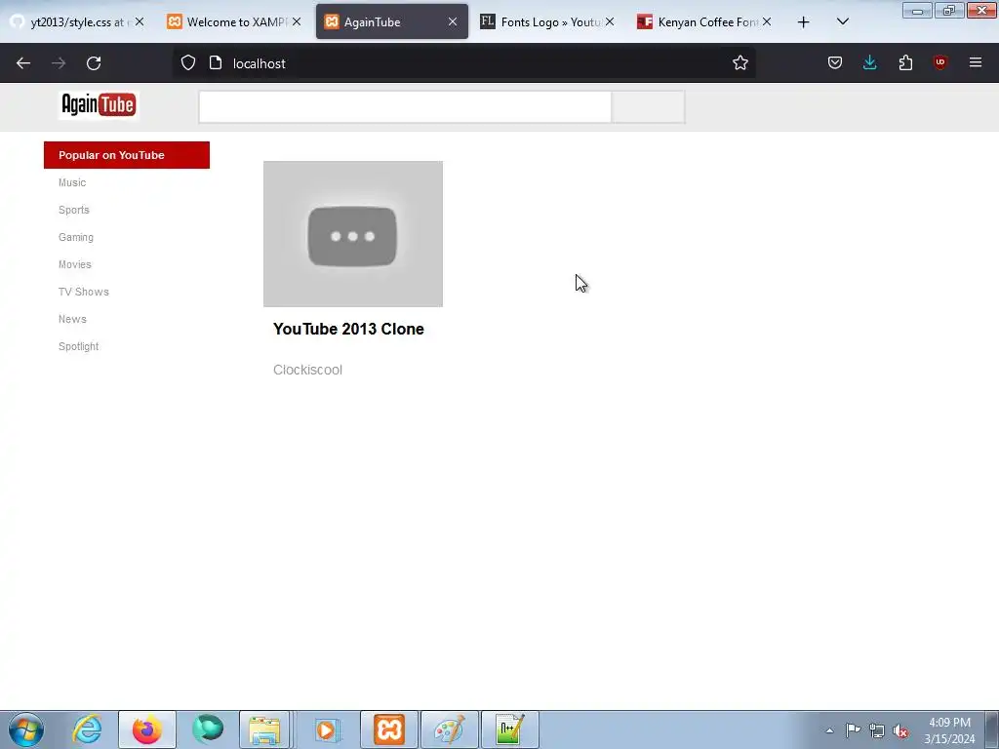Show hidden system tray icons
The width and height of the screenshot is (999, 749).
click(x=829, y=730)
